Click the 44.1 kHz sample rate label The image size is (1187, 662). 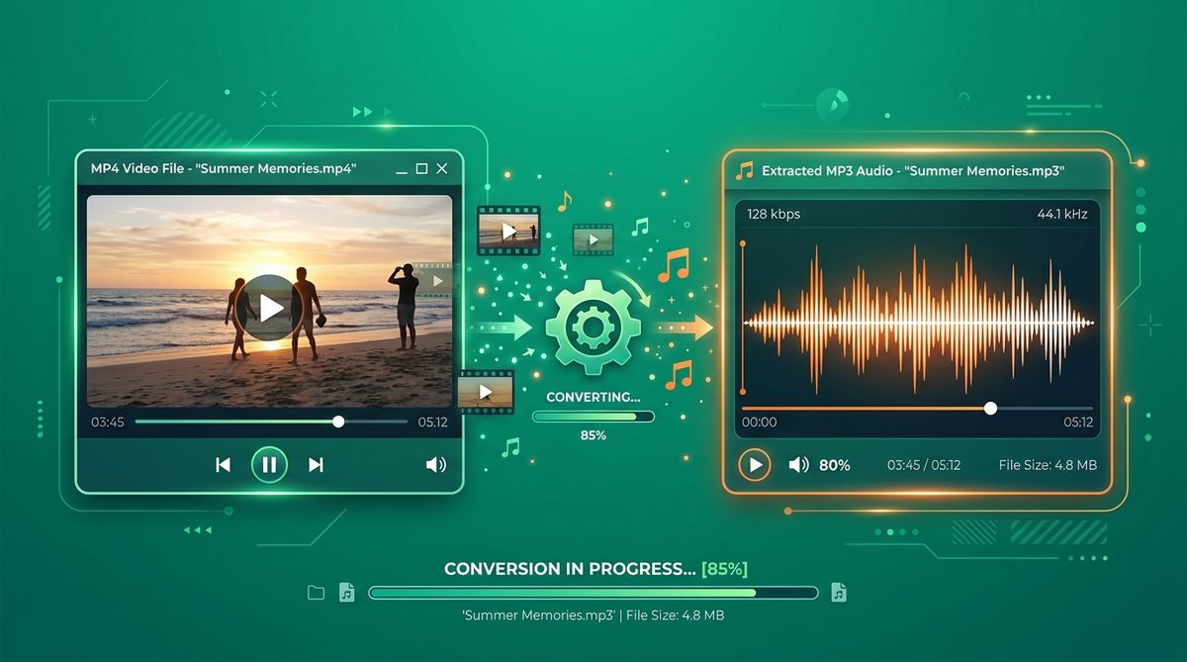(1064, 214)
